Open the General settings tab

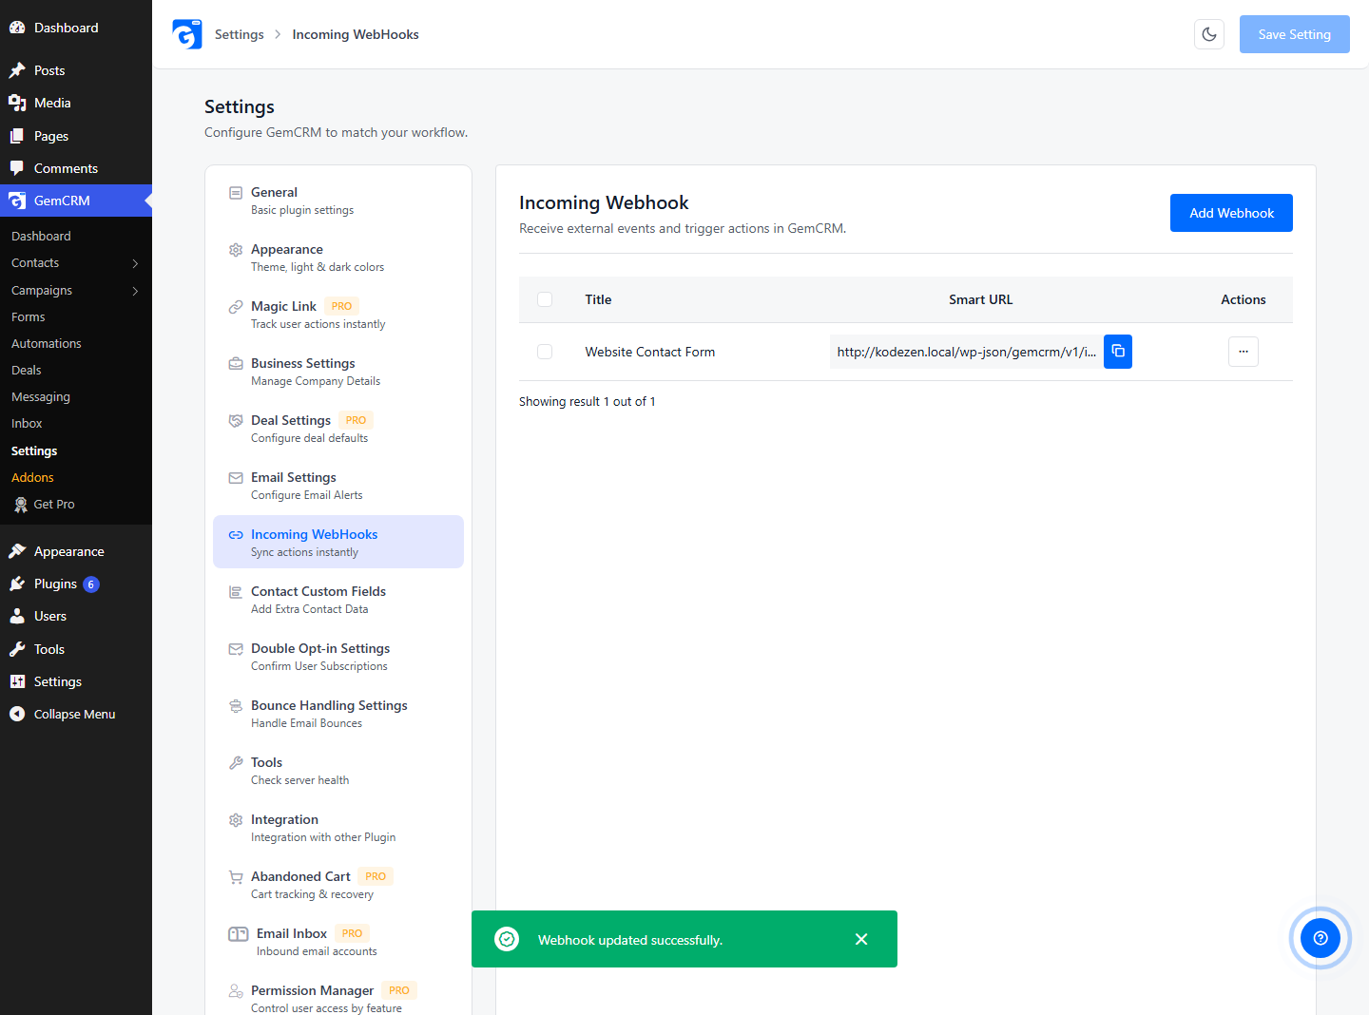point(338,200)
